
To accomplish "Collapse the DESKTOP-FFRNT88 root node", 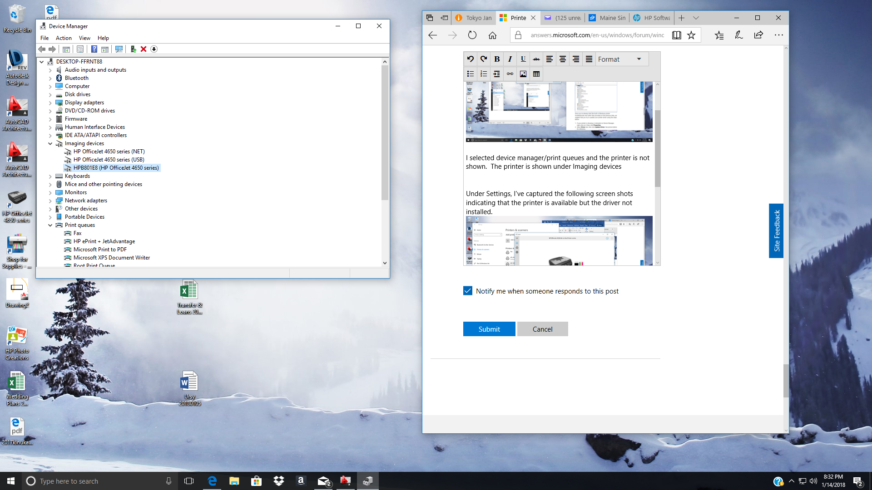I will pyautogui.click(x=42, y=62).
